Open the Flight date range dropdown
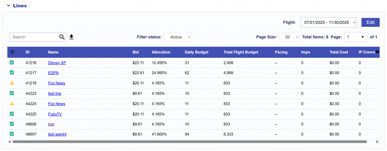This screenshot has width=387, height=151. pos(328,23)
